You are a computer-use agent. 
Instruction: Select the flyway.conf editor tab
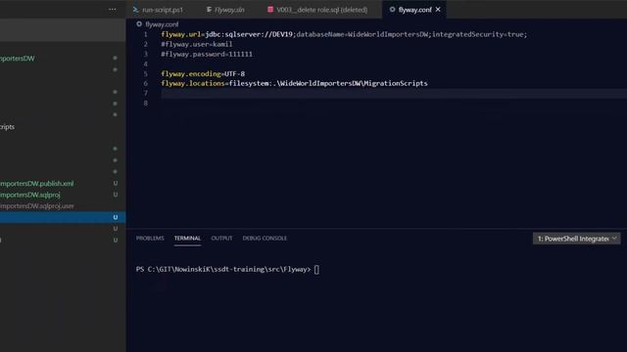click(x=414, y=10)
